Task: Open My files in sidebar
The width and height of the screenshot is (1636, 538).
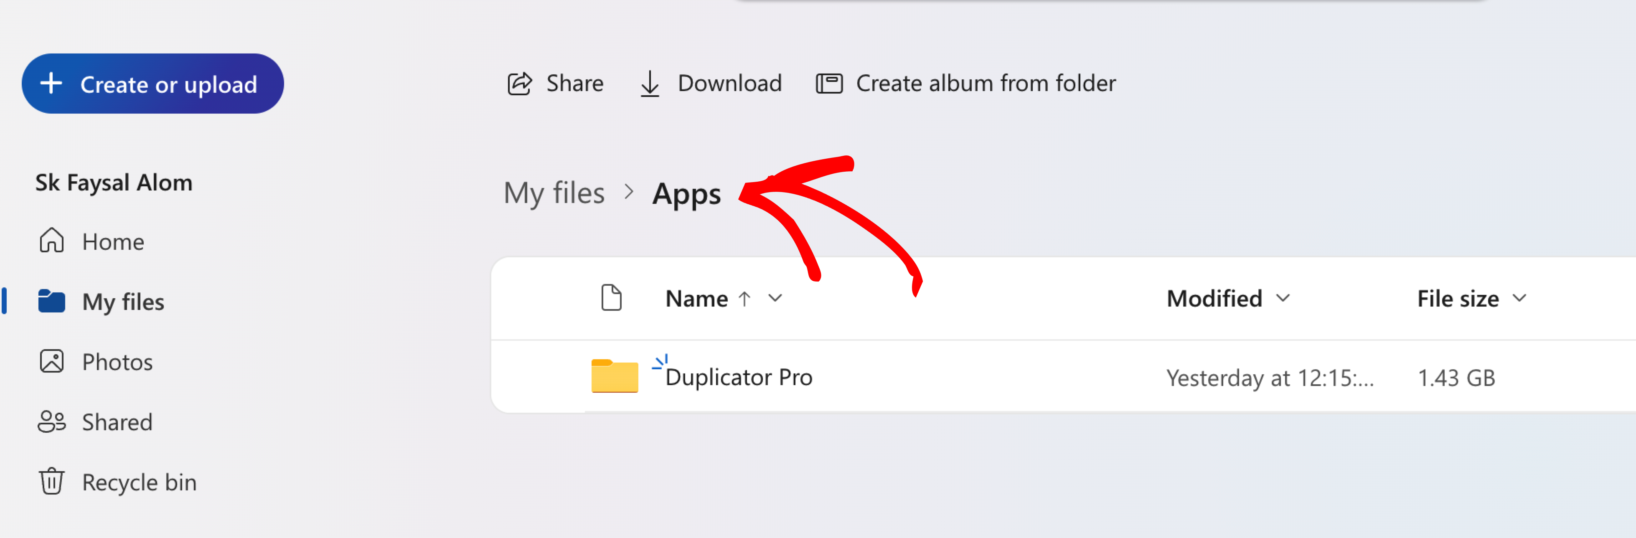Action: (123, 302)
